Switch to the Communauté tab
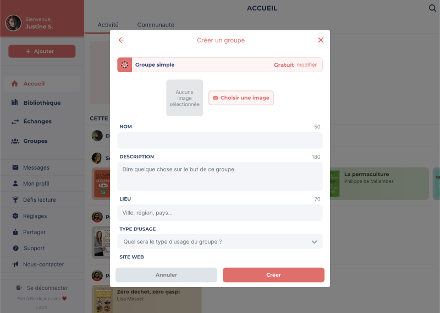The width and height of the screenshot is (440, 313). pos(156,25)
